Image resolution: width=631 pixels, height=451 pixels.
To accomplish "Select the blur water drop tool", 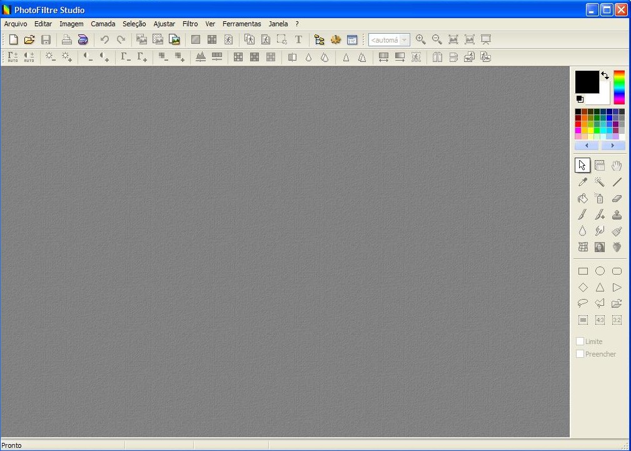I will click(582, 231).
